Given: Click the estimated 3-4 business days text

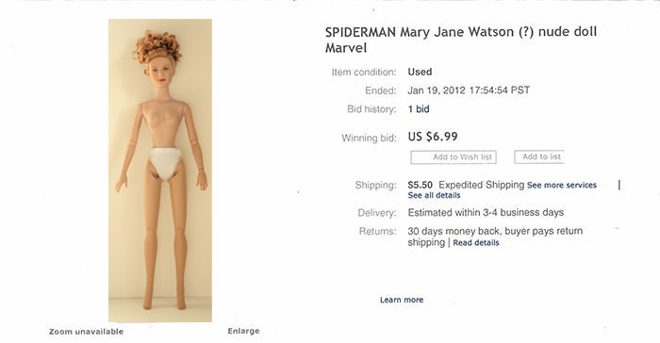Looking at the screenshot, I should click(x=486, y=213).
